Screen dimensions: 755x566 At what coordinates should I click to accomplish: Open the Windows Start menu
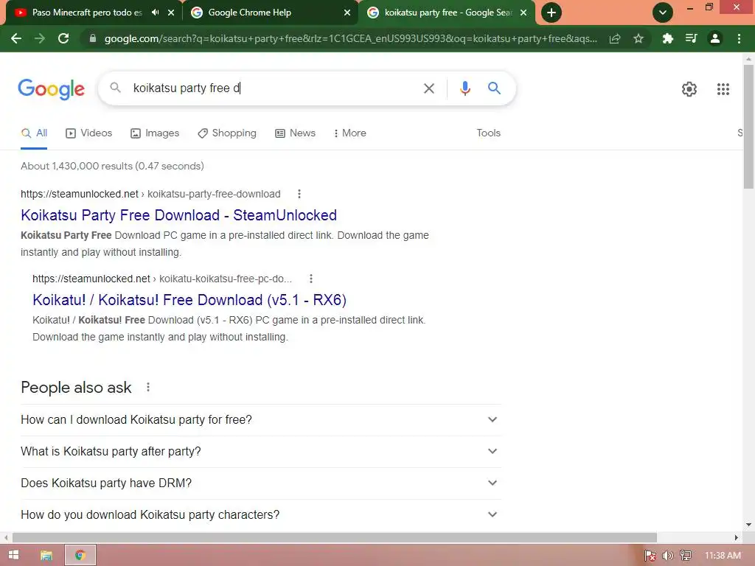coord(13,556)
